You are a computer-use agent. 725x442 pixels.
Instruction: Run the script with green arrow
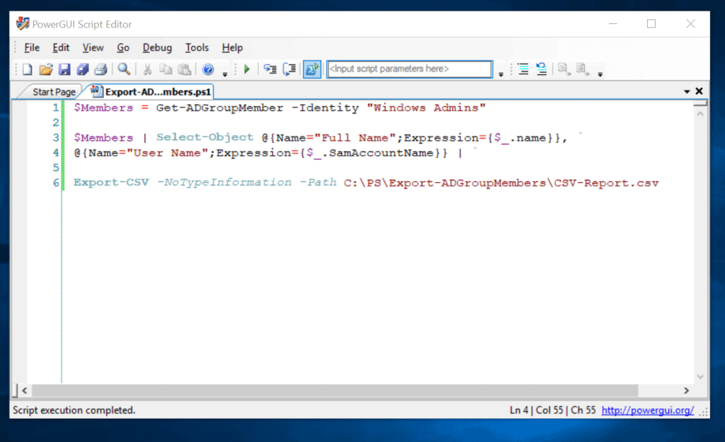246,69
